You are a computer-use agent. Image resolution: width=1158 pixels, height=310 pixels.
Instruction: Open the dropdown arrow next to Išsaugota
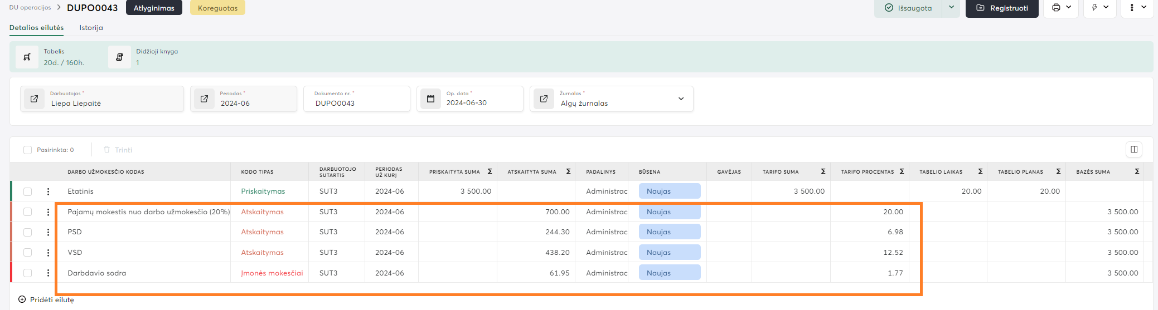(x=951, y=8)
